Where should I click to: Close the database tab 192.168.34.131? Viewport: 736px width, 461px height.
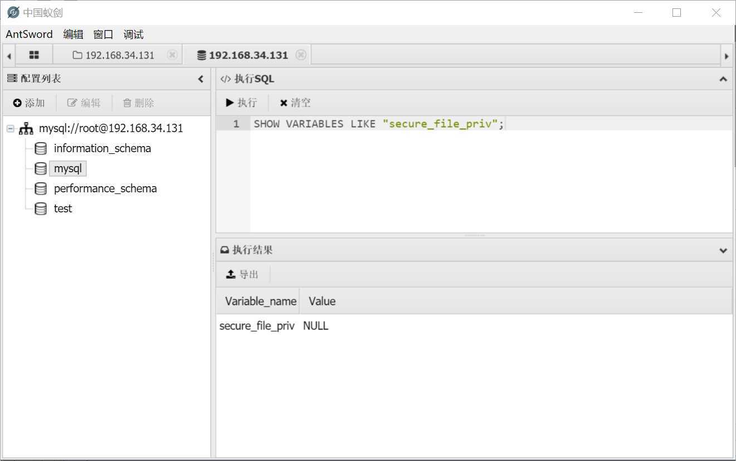(x=301, y=55)
